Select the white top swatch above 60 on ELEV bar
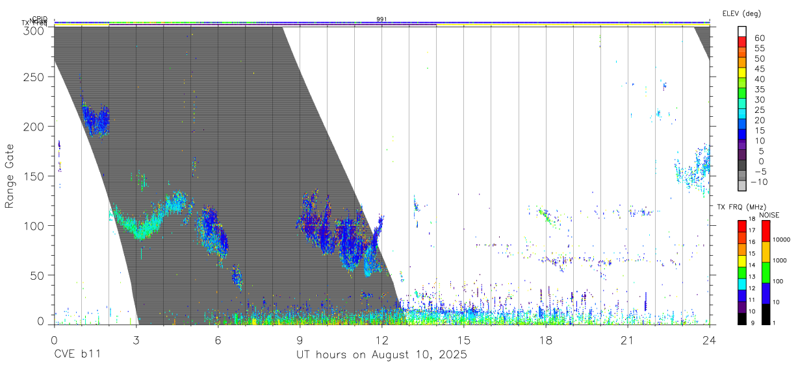 click(x=743, y=32)
